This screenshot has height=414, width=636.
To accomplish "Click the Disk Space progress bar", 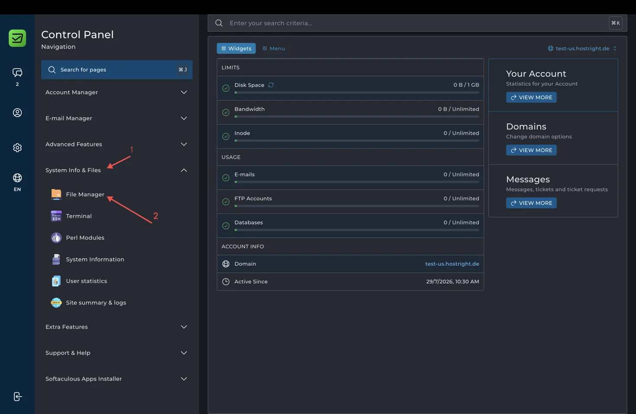I will [357, 93].
